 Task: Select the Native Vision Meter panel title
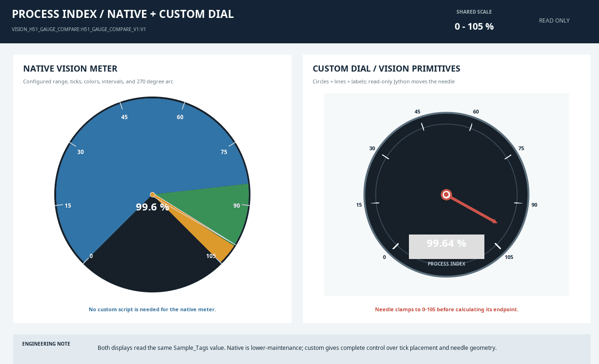[x=70, y=69]
